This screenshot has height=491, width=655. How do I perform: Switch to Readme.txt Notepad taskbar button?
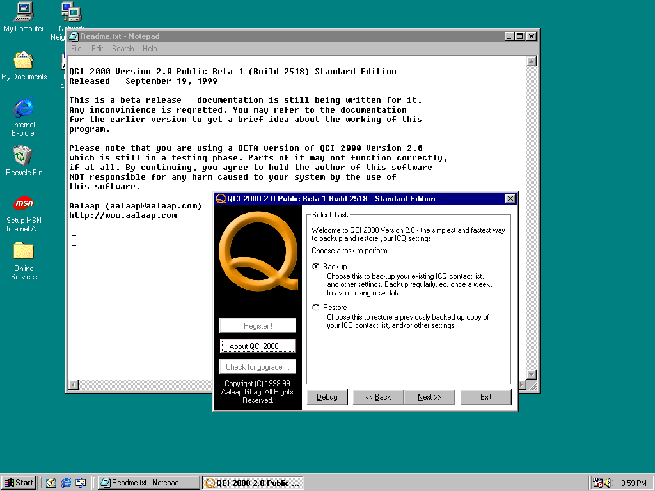(149, 483)
